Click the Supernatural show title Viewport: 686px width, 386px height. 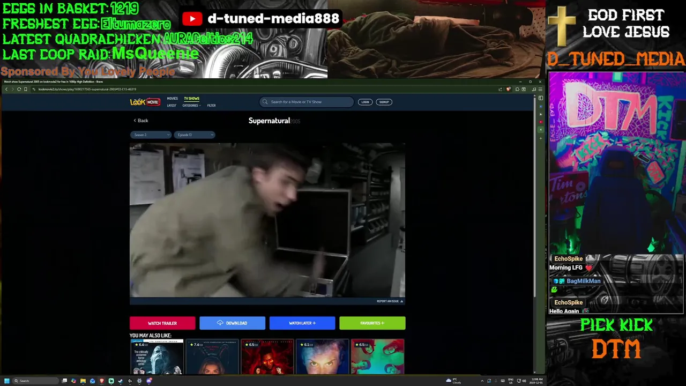point(269,121)
